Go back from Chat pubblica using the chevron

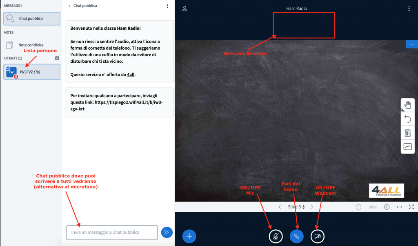(69, 6)
